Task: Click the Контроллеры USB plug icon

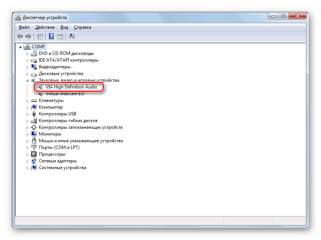Action: pyautogui.click(x=34, y=114)
